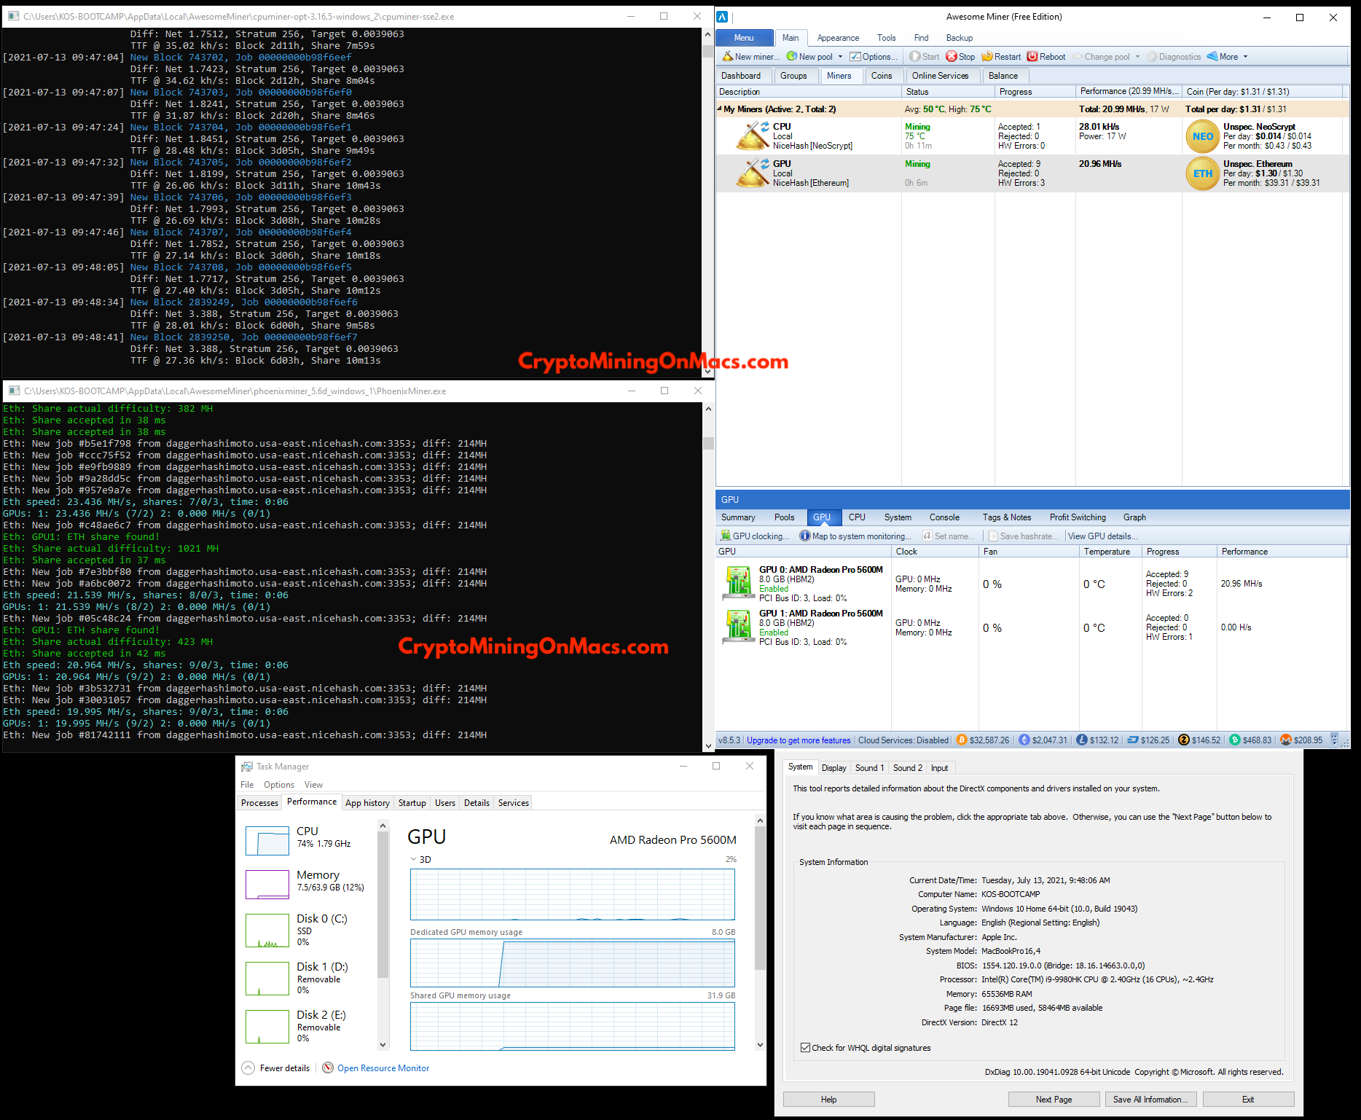Click the ETH coin icon

[1202, 173]
